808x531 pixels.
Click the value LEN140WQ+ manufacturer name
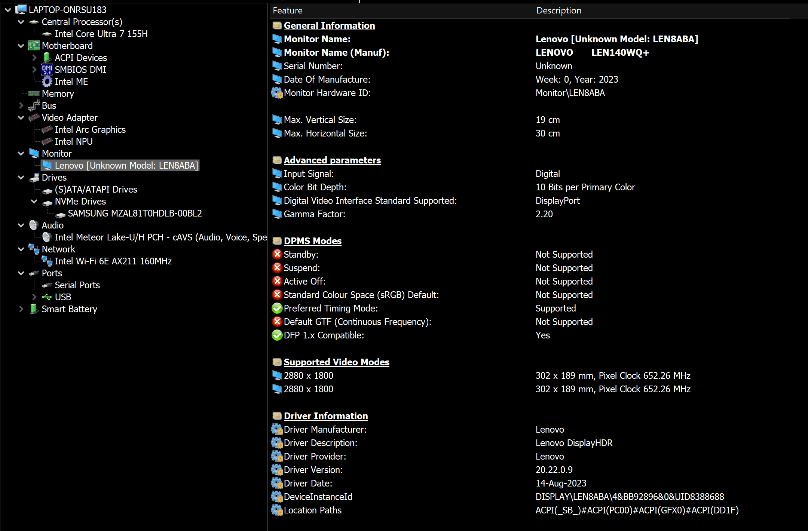[x=620, y=53]
